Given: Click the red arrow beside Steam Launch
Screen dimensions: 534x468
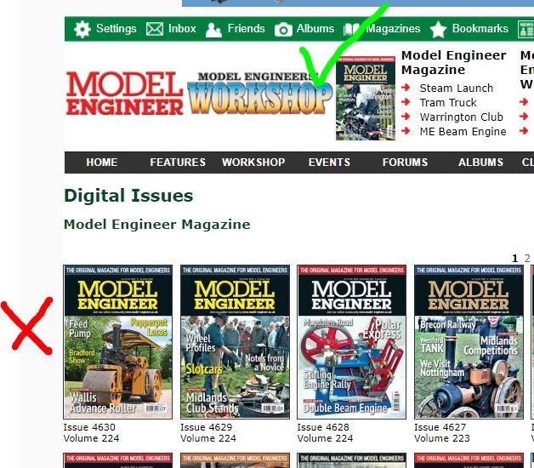Looking at the screenshot, I should (406, 88).
